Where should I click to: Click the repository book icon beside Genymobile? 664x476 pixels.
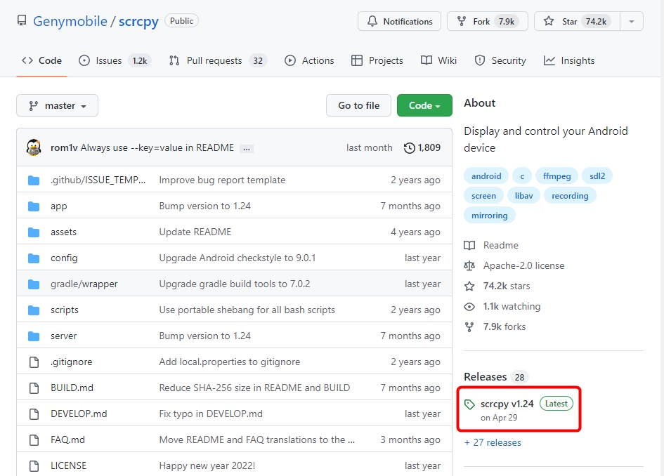22,21
